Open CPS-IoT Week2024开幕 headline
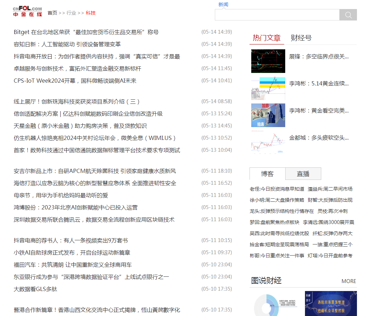 click(75, 81)
